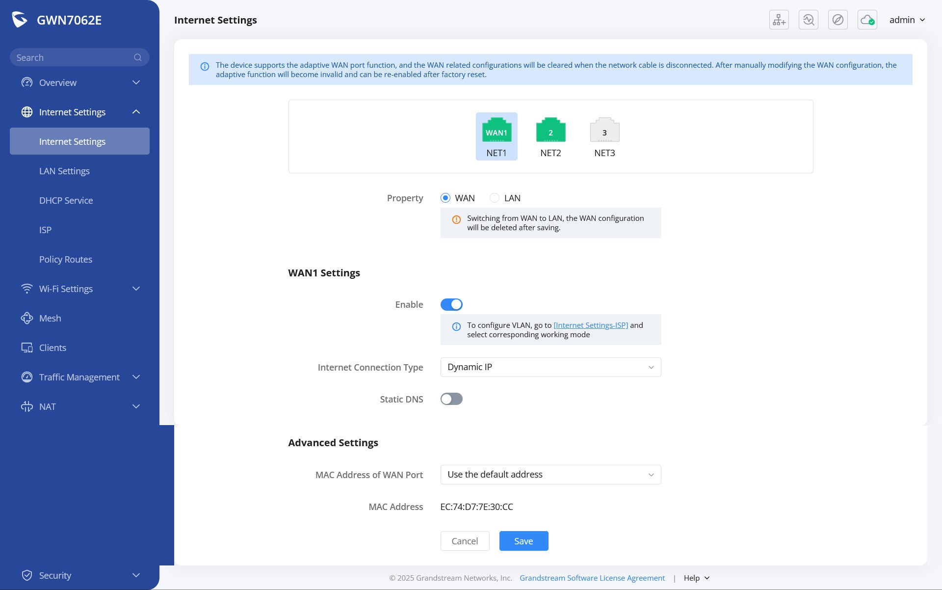Follow the Internet Settings-ISP link
This screenshot has height=590, width=942.
click(590, 325)
